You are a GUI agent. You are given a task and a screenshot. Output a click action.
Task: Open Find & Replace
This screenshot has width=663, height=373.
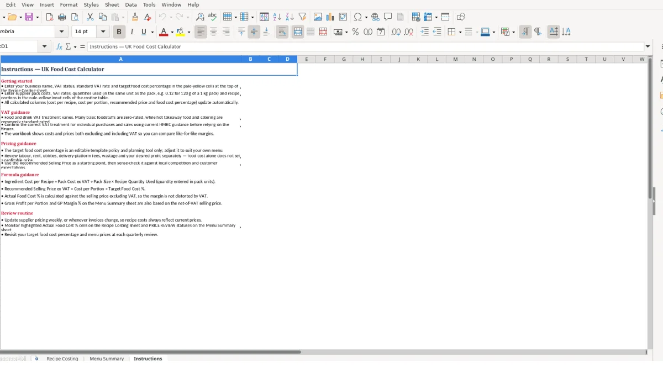coord(200,17)
